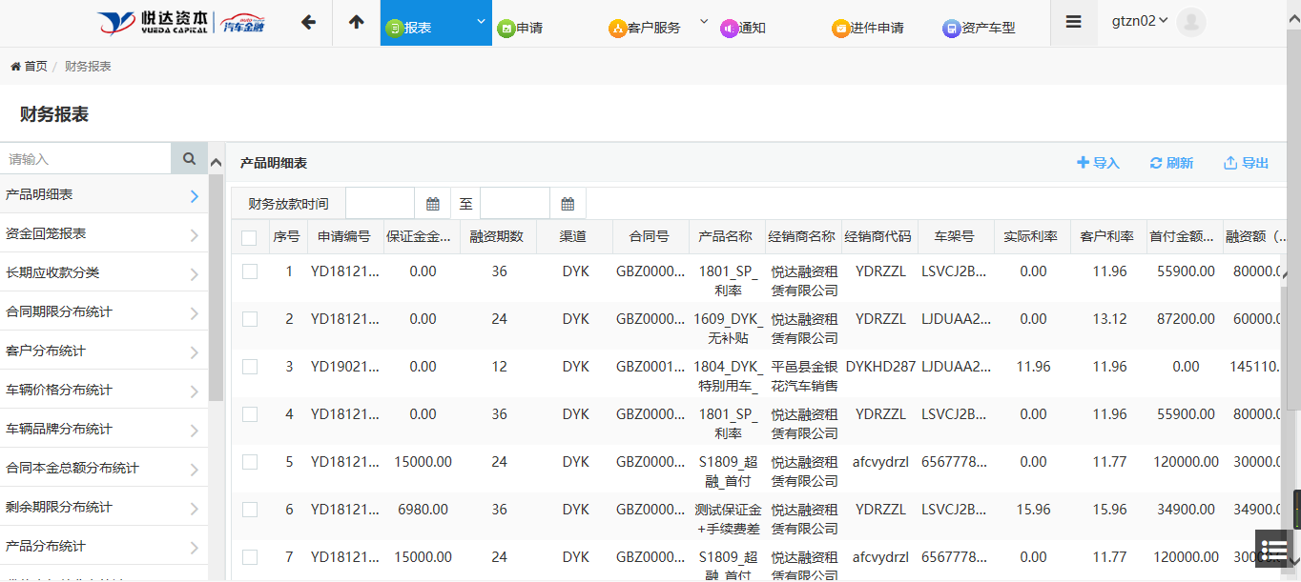
Task: Click the 导出 export button
Action: point(1246,163)
